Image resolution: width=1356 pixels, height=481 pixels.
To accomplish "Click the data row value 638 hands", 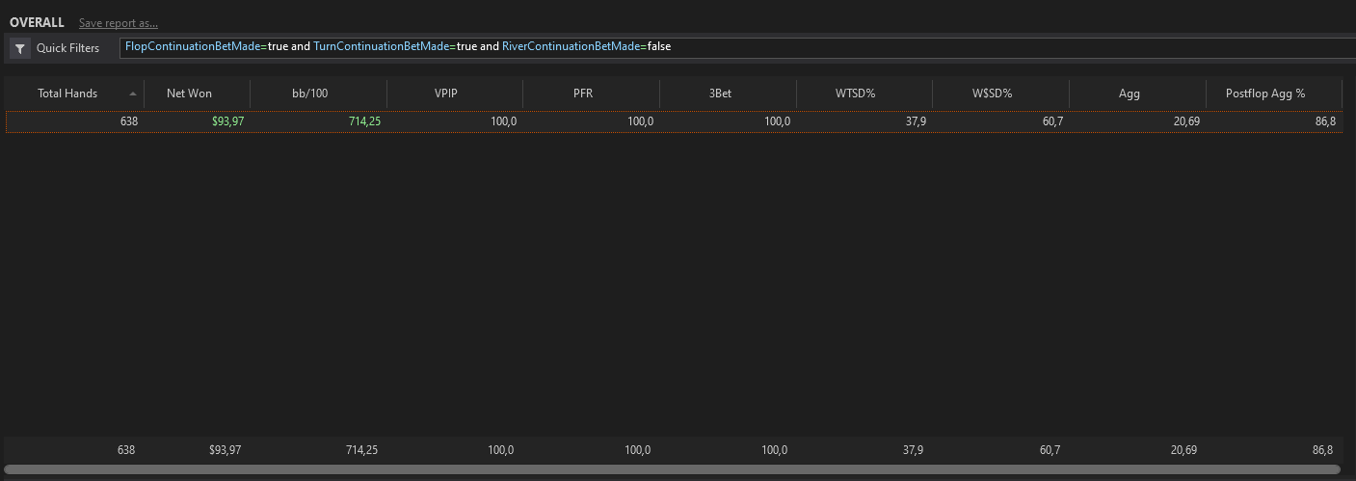I will 129,121.
